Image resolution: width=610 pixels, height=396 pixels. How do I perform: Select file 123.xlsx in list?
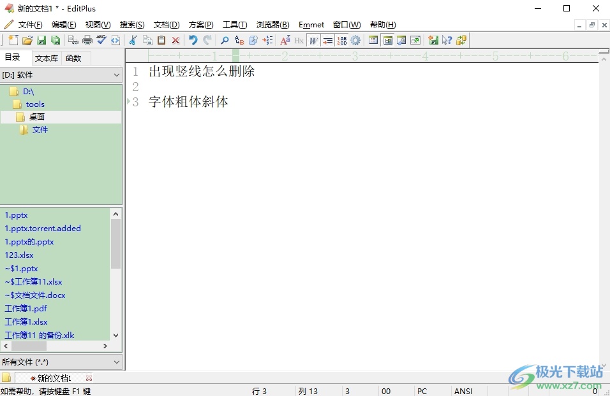19,255
